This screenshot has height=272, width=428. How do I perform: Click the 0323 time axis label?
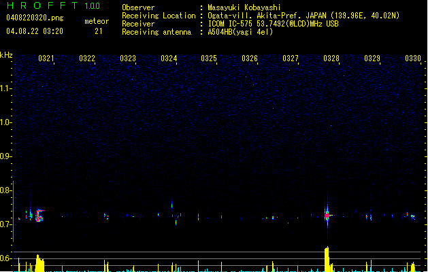[x=128, y=58]
